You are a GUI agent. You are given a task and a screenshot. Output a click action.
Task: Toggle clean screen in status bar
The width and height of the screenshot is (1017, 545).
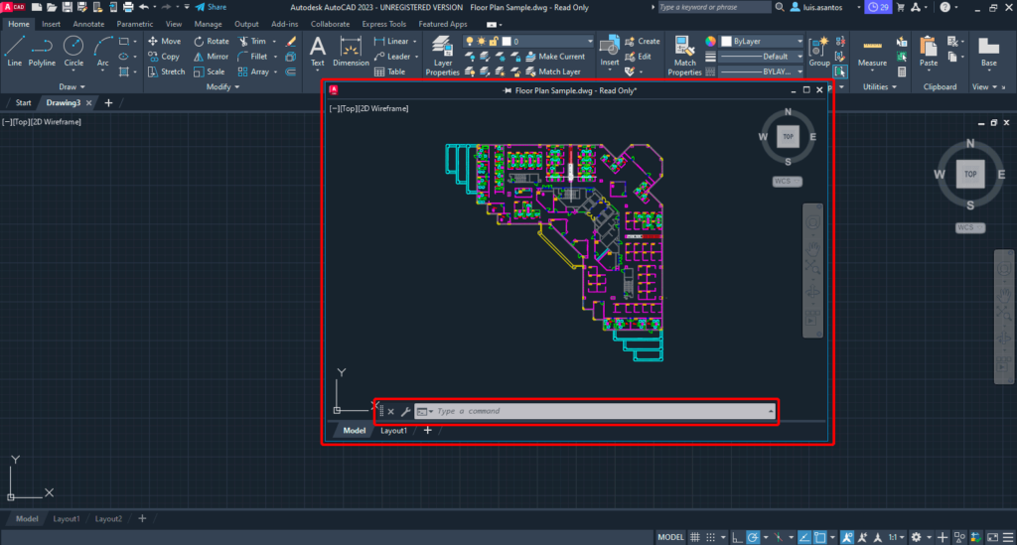(992, 537)
